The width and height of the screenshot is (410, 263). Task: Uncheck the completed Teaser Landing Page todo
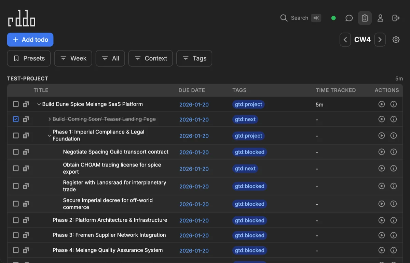[16, 119]
